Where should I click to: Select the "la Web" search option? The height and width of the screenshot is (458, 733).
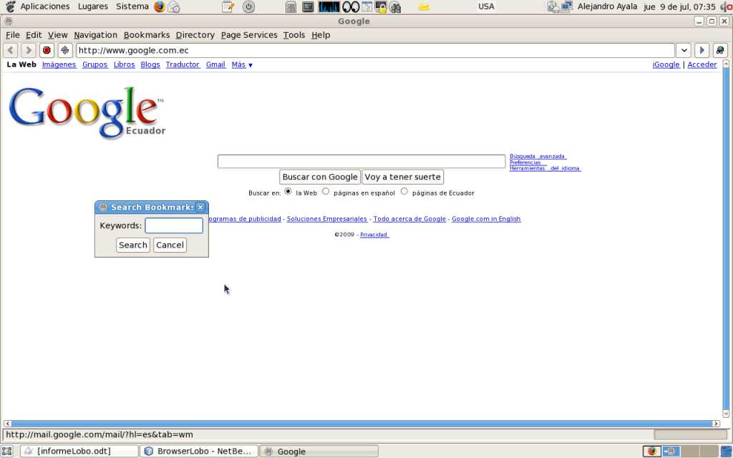tap(288, 191)
